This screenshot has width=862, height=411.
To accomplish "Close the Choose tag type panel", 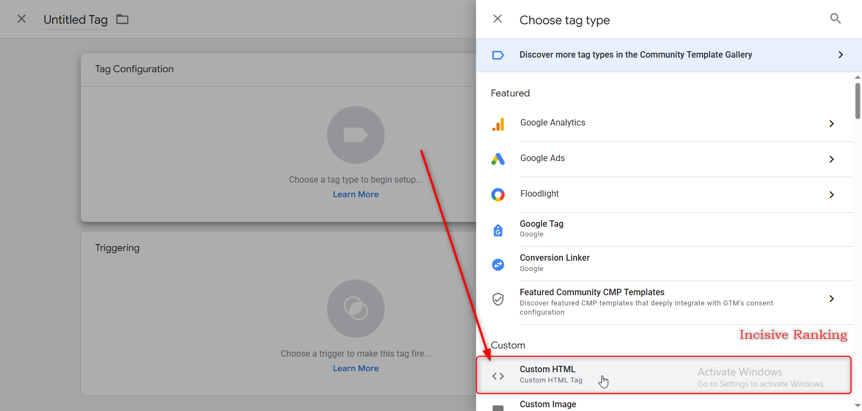I will [497, 19].
